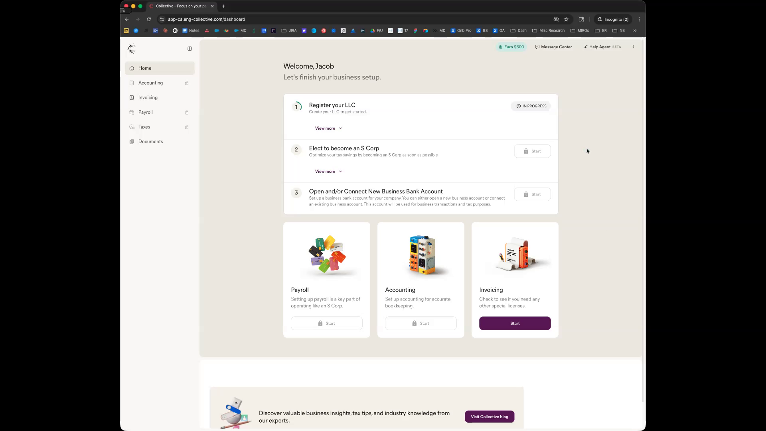The width and height of the screenshot is (766, 431).
Task: Click locked Start for S Corp election
Action: [532, 151]
